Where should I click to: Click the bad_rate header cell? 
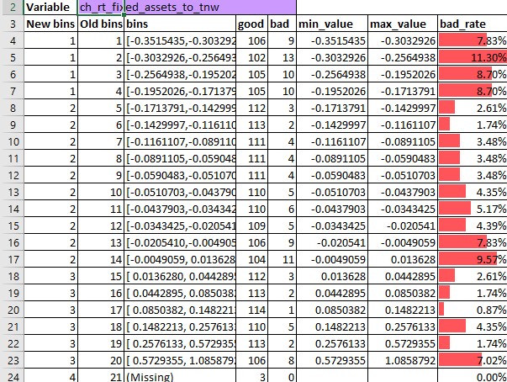click(473, 24)
